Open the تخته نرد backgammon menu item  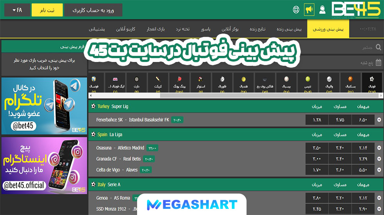tap(183, 29)
